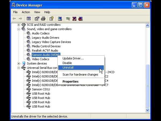Screen dimensions: 161x121
Task: Click the Disable device toolbar icon
Action: pos(80,19)
